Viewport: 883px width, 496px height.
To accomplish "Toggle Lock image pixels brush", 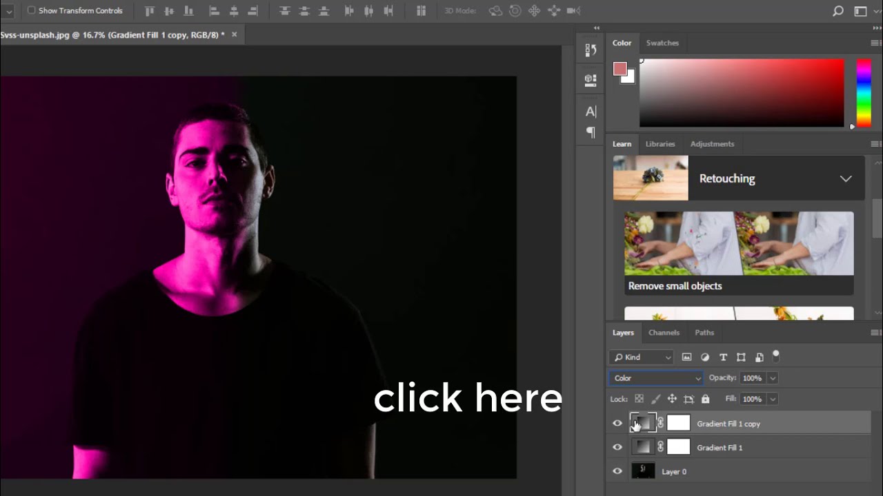I will [655, 399].
